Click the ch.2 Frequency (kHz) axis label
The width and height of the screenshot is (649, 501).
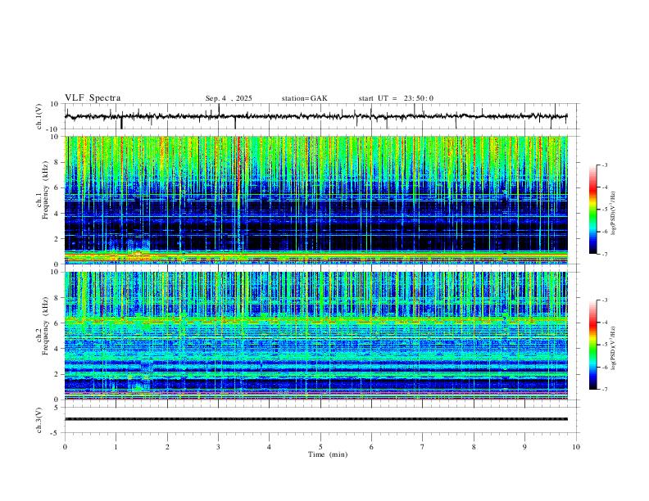(43, 336)
